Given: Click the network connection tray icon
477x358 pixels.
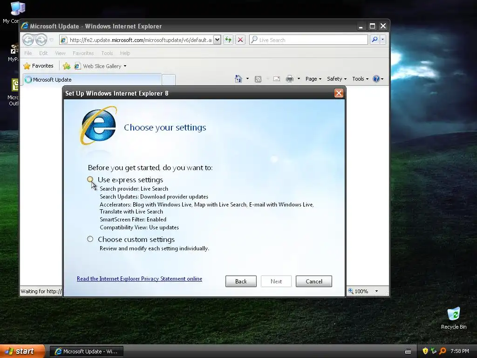Looking at the screenshot, I should (x=434, y=351).
